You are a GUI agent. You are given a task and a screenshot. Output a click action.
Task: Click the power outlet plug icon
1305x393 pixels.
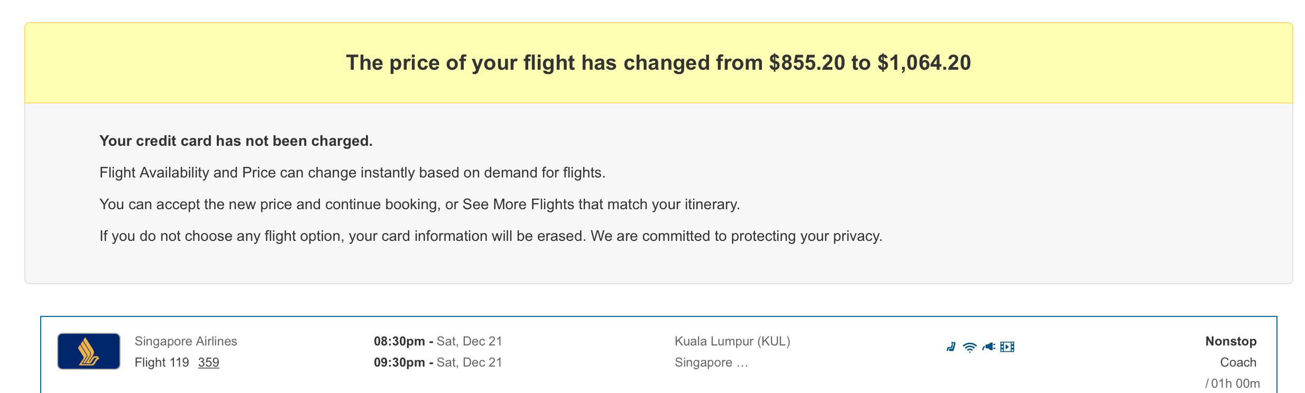988,347
